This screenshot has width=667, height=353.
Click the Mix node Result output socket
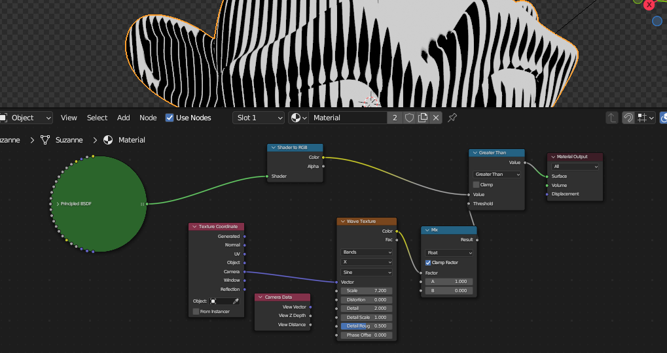(x=477, y=239)
